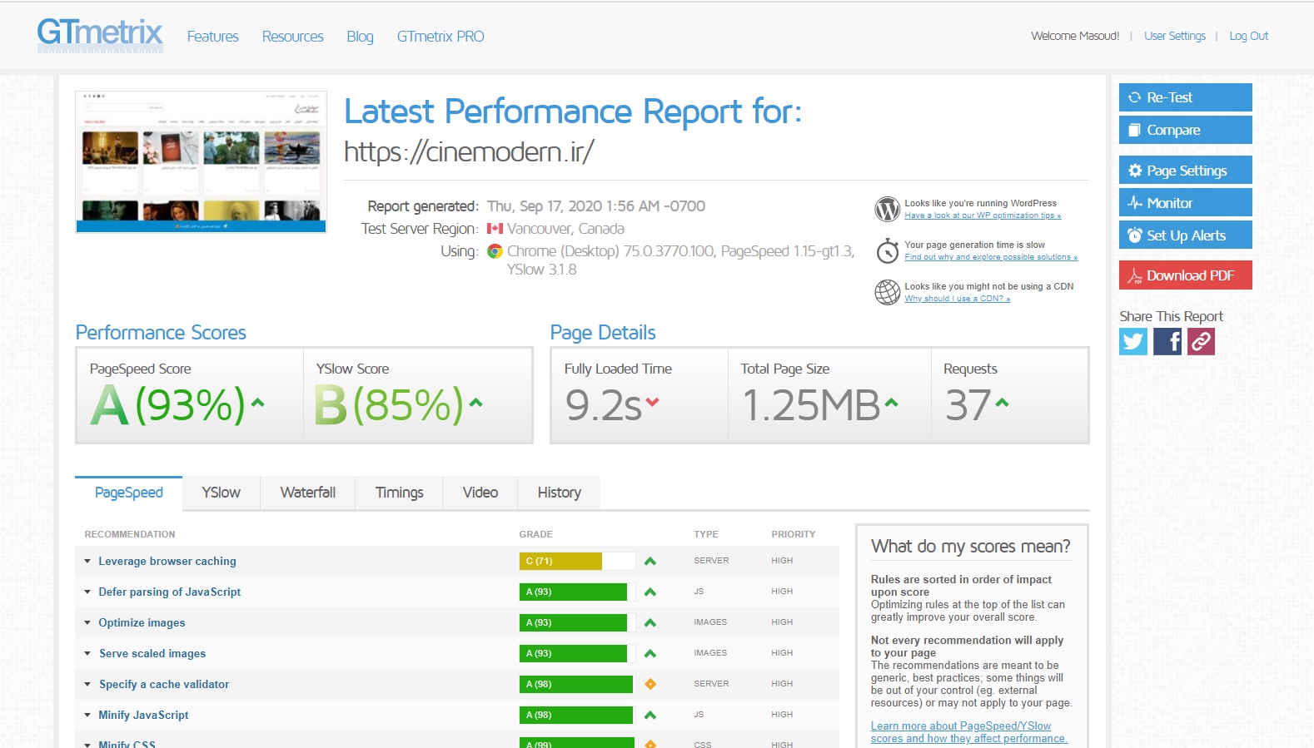This screenshot has width=1314, height=748.
Task: Open Blog in top navigation
Action: click(x=361, y=37)
